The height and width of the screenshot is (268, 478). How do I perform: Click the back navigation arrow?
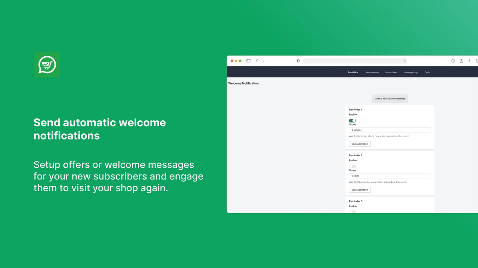[257, 61]
